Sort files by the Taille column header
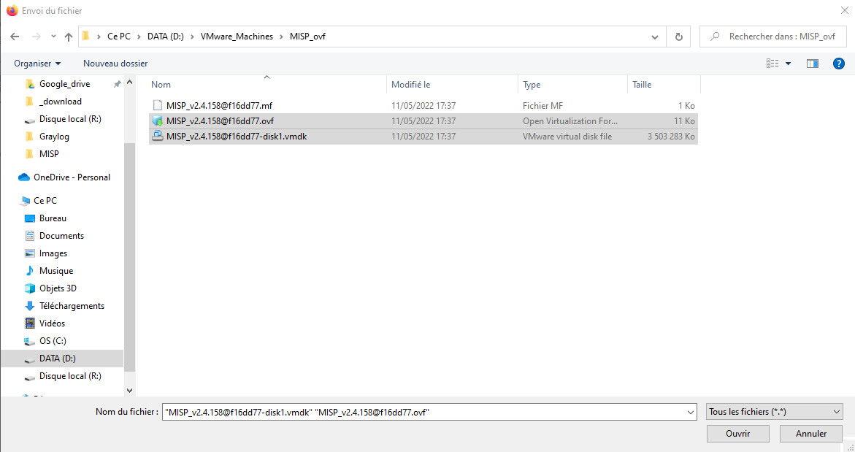Screen dimensions: 855x452 click(662, 85)
